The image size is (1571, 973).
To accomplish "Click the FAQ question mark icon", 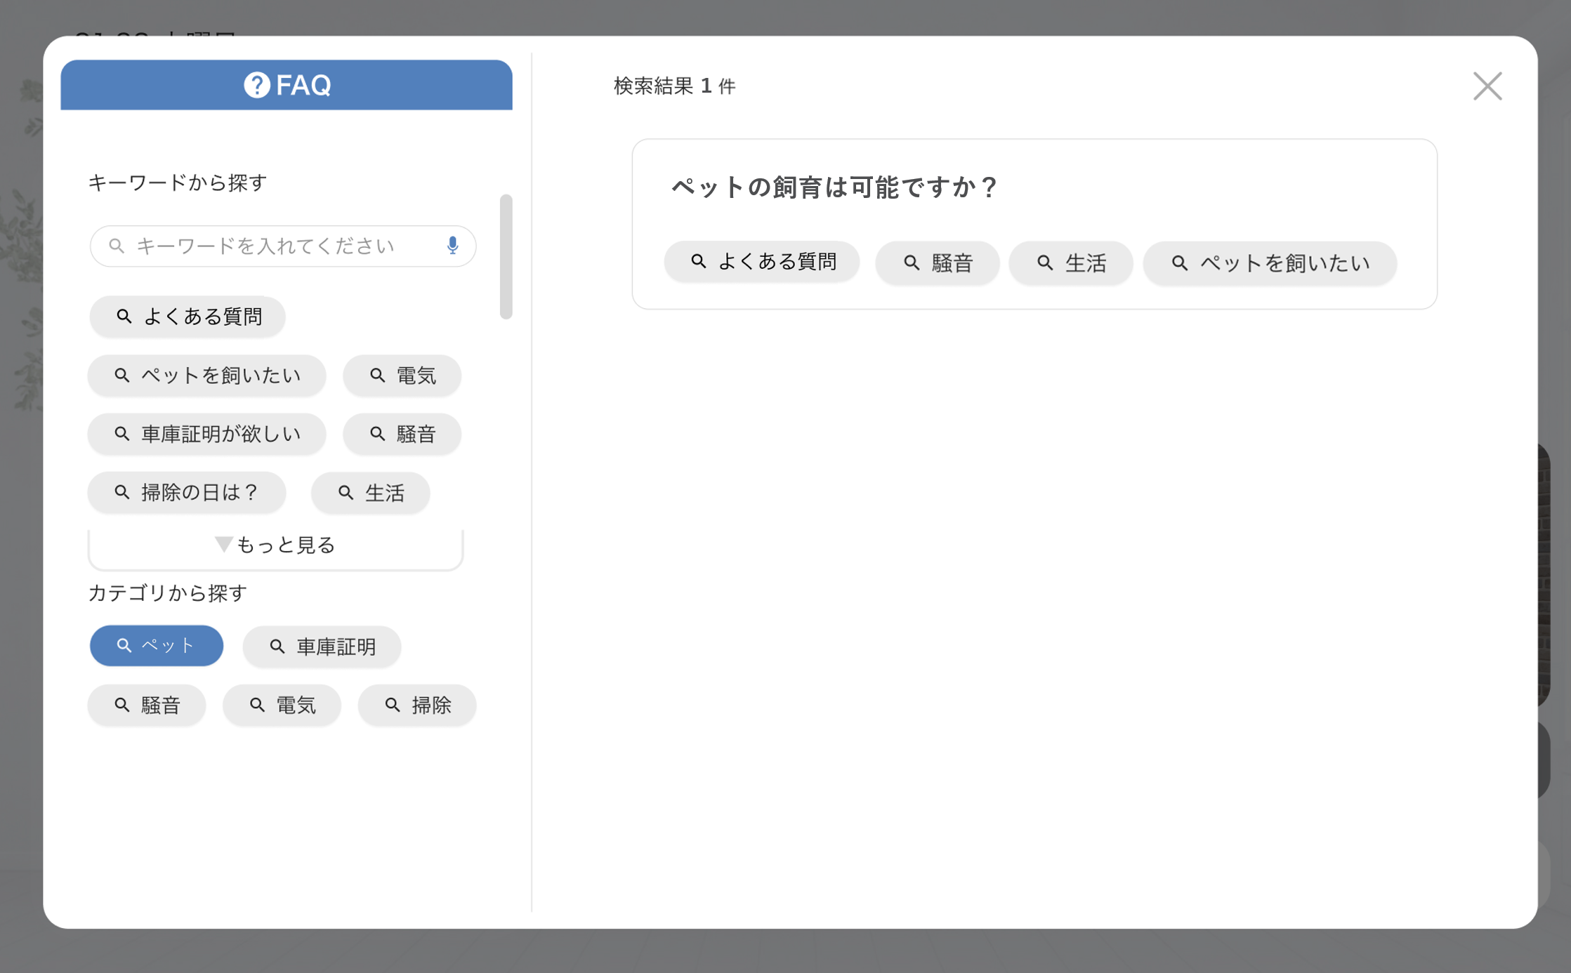I will point(256,85).
